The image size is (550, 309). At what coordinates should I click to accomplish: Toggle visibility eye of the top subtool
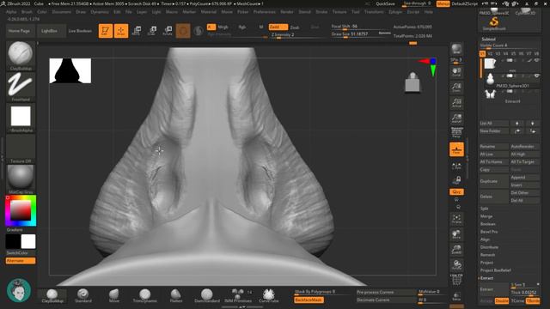pos(536,61)
